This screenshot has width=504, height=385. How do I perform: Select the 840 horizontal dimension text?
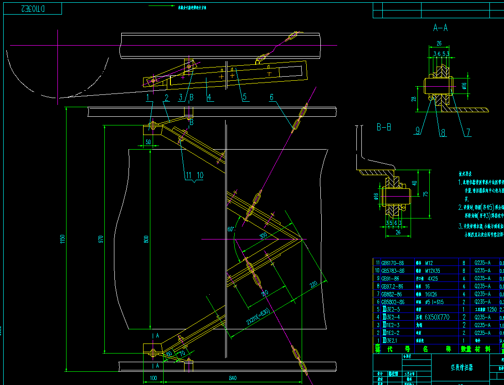[x=233, y=378]
